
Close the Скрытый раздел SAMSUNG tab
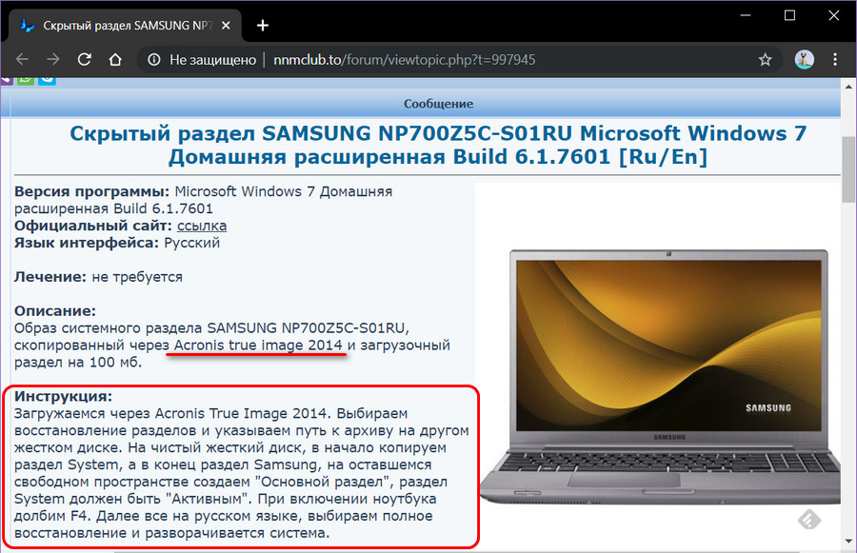pyautogui.click(x=227, y=25)
